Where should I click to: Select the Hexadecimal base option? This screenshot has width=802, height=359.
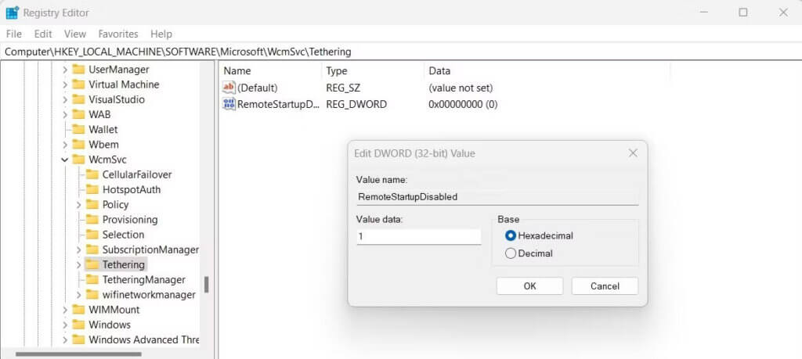[x=511, y=235]
